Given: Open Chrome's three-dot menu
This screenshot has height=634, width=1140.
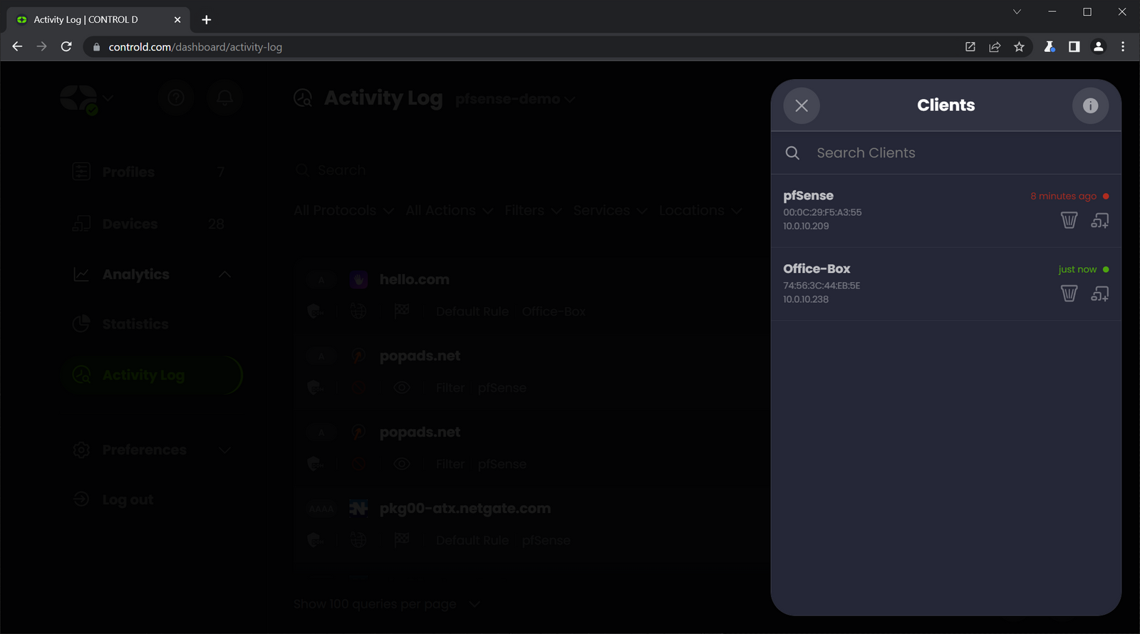Looking at the screenshot, I should [1123, 47].
